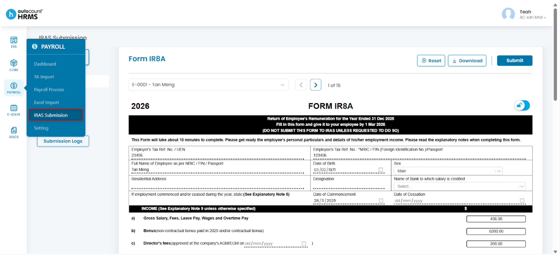Open Date of Birth calendar picker icon

(x=381, y=170)
